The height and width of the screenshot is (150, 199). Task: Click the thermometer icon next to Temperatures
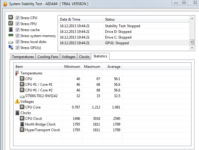point(17,73)
